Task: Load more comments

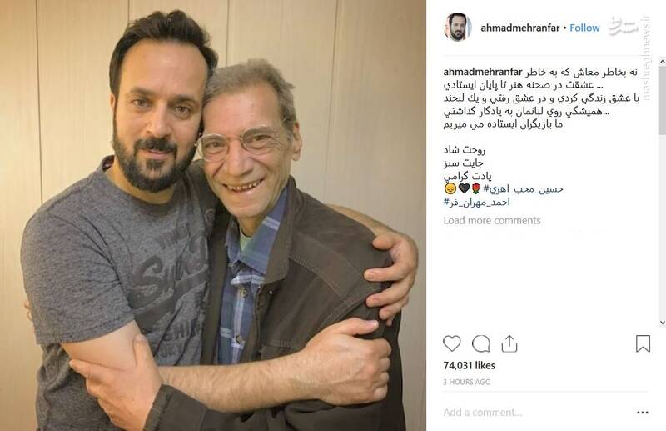Action: pos(492,220)
